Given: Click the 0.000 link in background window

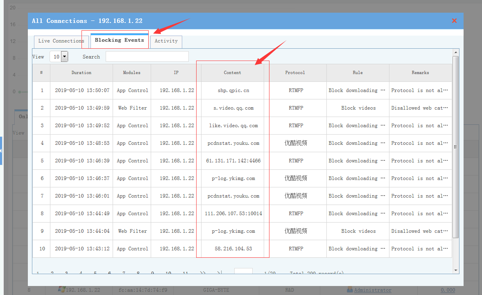Looking at the screenshot, I should point(448,290).
